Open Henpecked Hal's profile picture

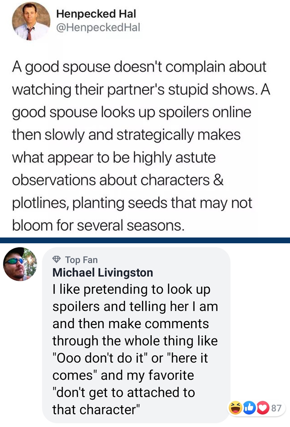[31, 22]
